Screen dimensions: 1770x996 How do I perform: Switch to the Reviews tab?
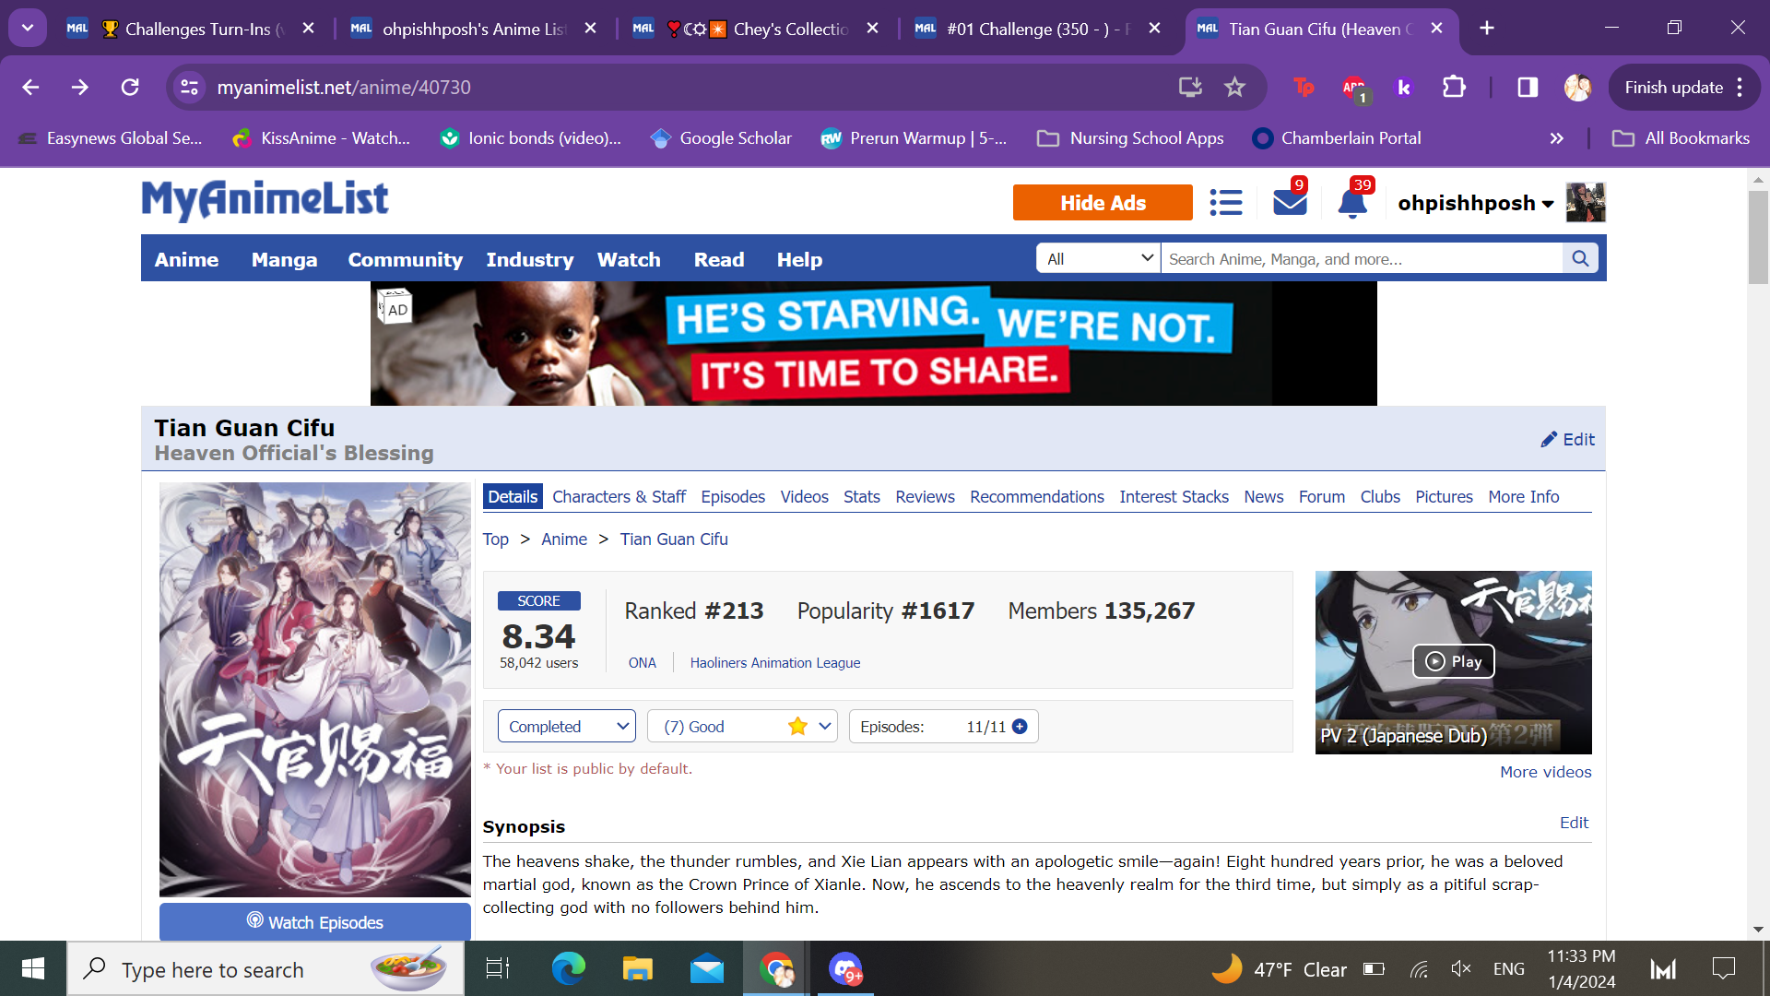[x=925, y=497]
